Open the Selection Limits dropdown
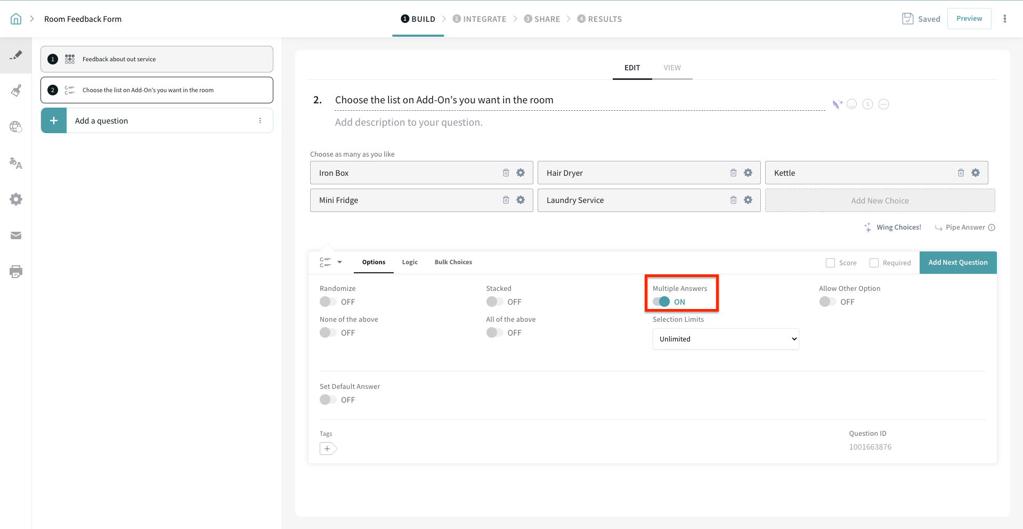 pyautogui.click(x=725, y=339)
